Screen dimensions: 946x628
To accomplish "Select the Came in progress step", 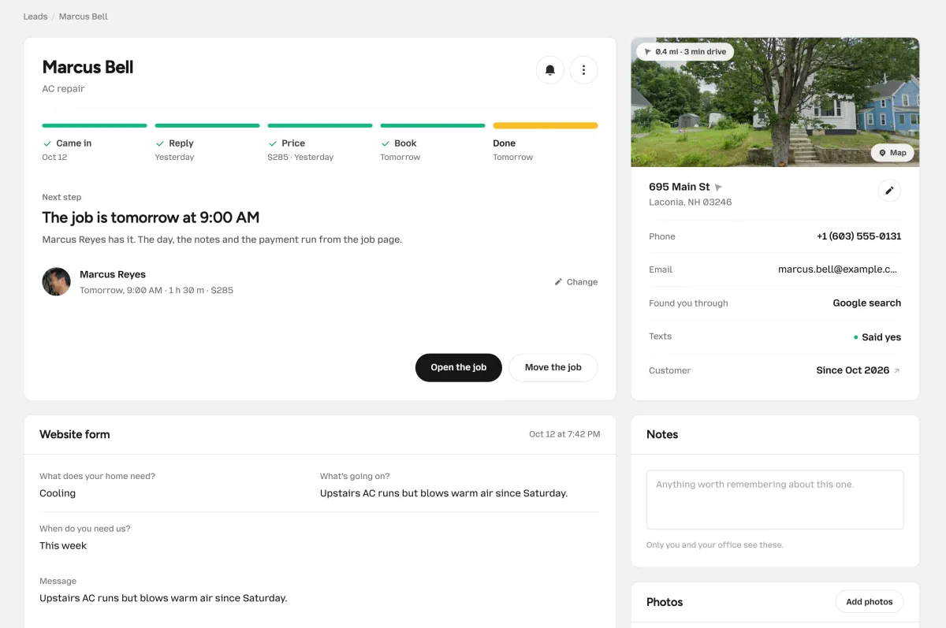I will (x=95, y=143).
